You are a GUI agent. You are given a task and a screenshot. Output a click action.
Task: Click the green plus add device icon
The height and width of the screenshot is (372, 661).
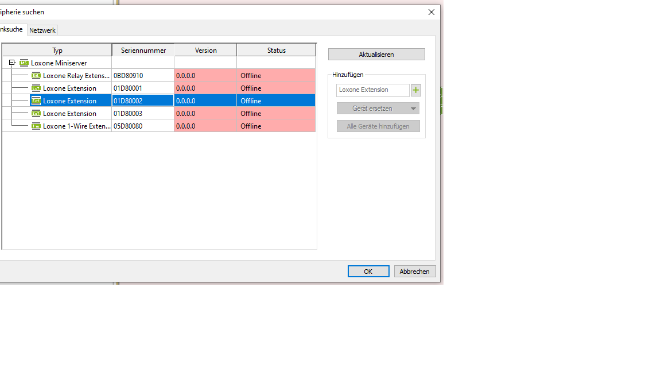pyautogui.click(x=416, y=90)
